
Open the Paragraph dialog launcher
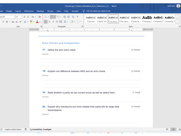tap(82, 26)
